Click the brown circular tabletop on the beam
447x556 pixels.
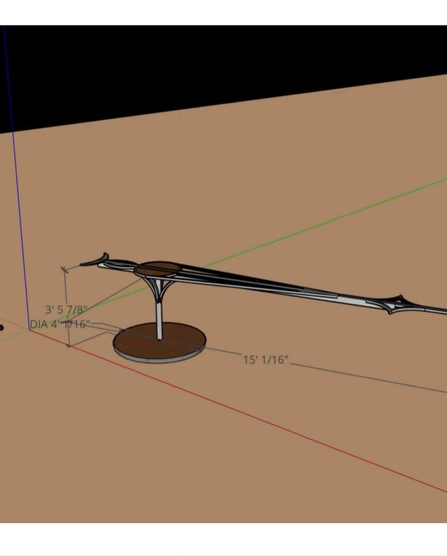point(158,269)
